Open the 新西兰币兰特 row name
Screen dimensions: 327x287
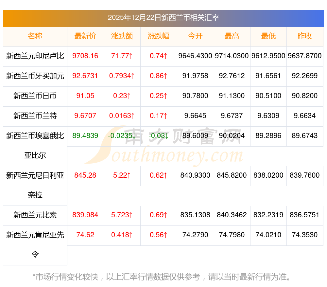[35, 116]
